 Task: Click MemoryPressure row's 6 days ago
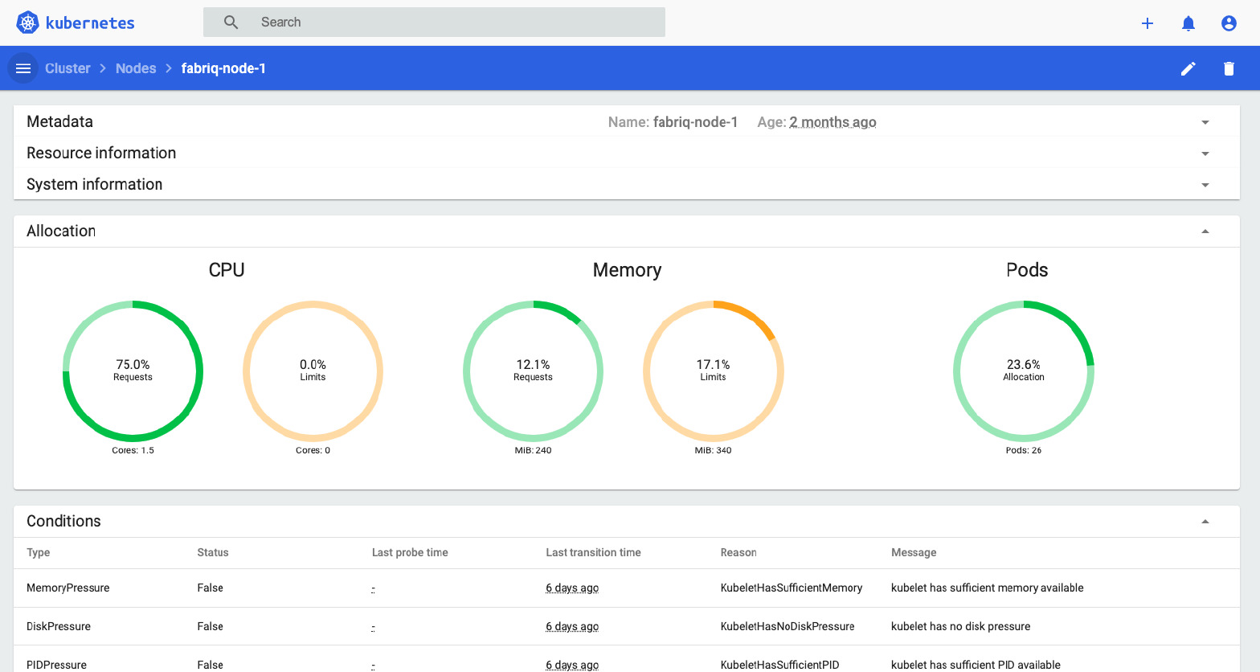572,588
